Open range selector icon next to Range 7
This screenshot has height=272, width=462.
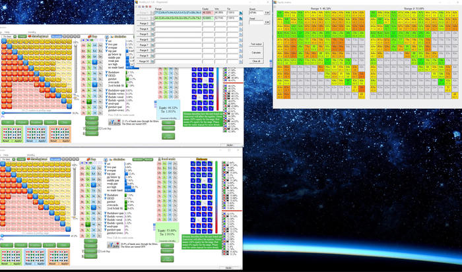click(x=152, y=45)
